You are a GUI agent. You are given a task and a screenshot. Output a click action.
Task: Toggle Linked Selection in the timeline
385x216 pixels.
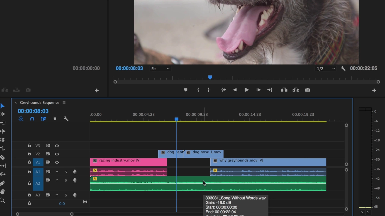pos(43,119)
